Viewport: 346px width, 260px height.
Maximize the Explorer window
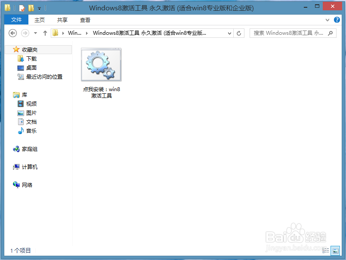(317, 6)
